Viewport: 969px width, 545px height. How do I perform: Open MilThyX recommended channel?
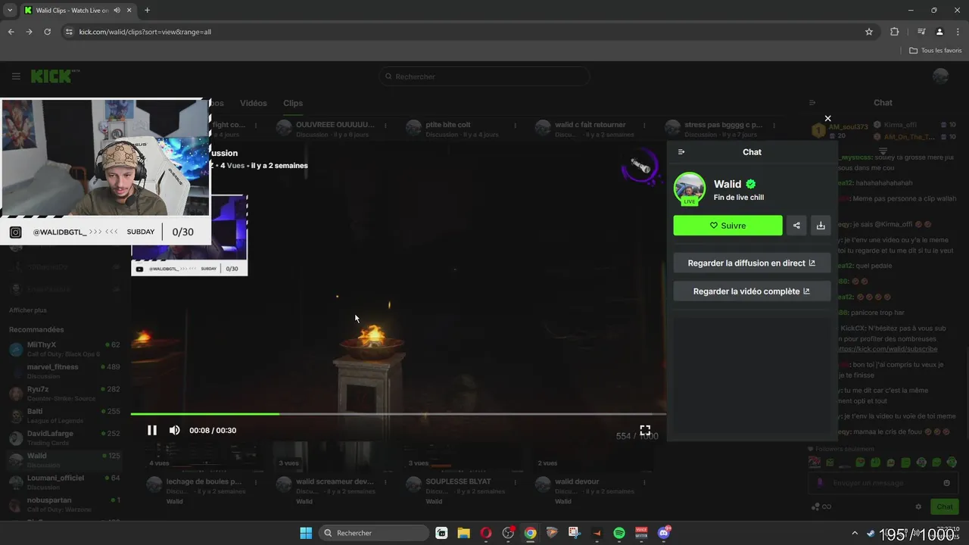click(64, 349)
